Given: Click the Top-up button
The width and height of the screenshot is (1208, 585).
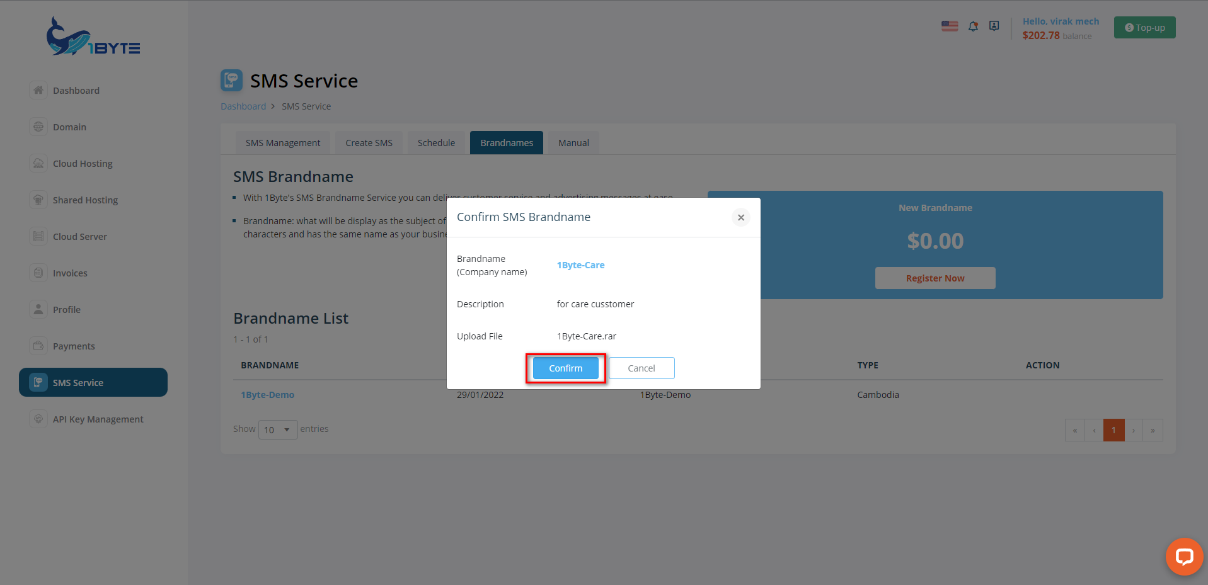Looking at the screenshot, I should pyautogui.click(x=1144, y=28).
